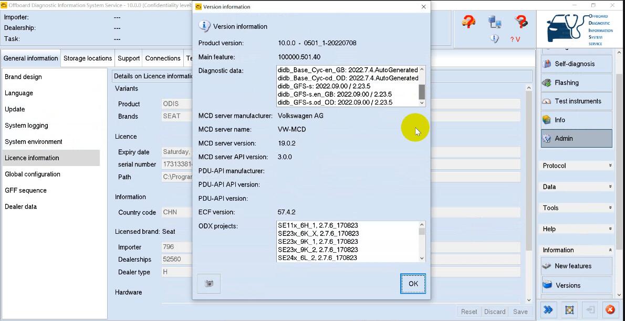Open the Connections tab
The height and width of the screenshot is (321, 625).
163,58
